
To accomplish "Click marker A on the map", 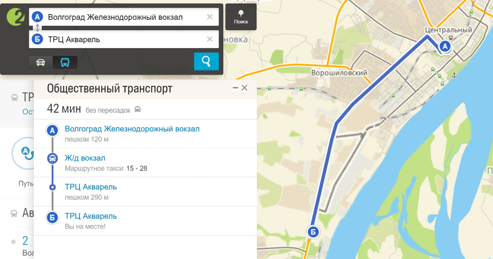I will pyautogui.click(x=444, y=47).
